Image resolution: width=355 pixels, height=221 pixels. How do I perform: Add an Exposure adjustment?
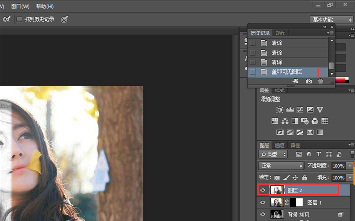(310, 110)
